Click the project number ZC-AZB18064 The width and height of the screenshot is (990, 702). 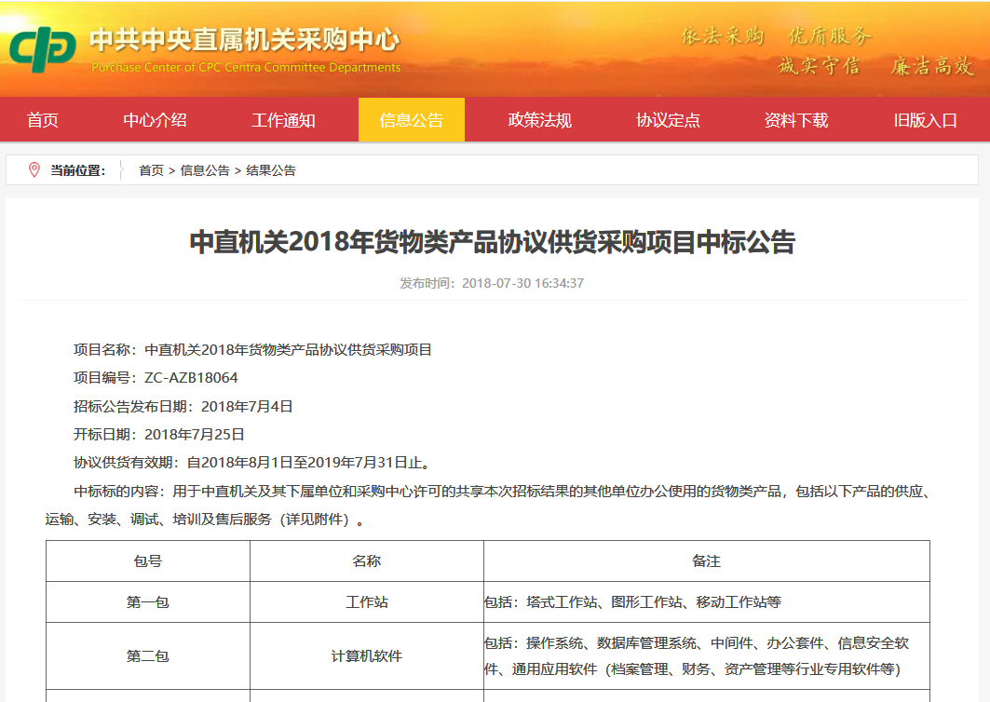[x=191, y=378]
